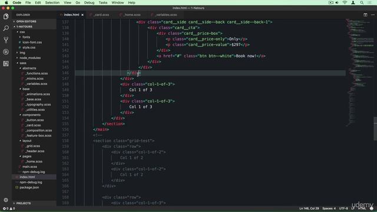
Task: Expand the node_modules folder
Action: (34, 58)
